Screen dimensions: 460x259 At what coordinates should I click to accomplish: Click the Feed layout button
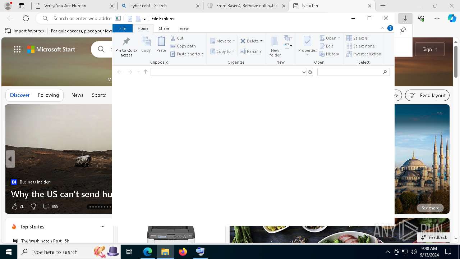[x=427, y=95]
